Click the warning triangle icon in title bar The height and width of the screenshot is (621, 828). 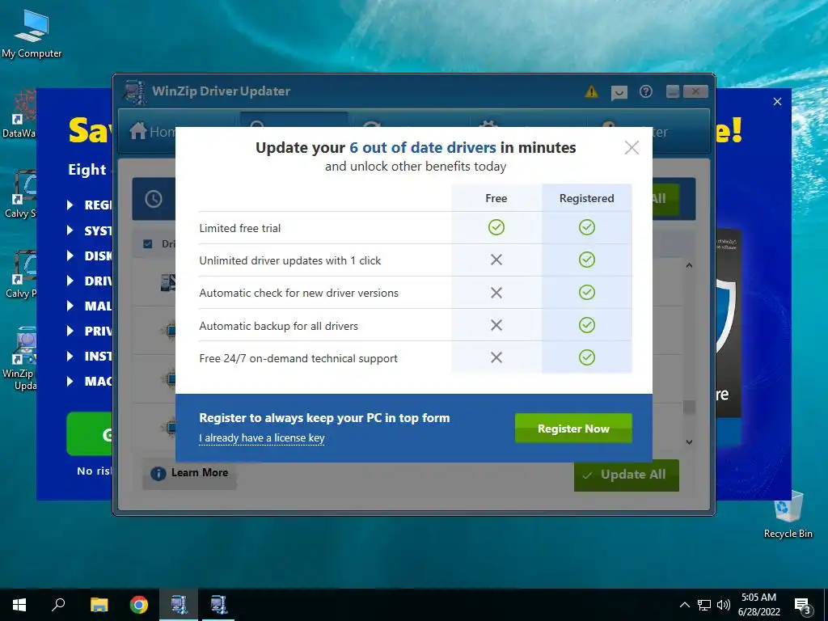591,92
